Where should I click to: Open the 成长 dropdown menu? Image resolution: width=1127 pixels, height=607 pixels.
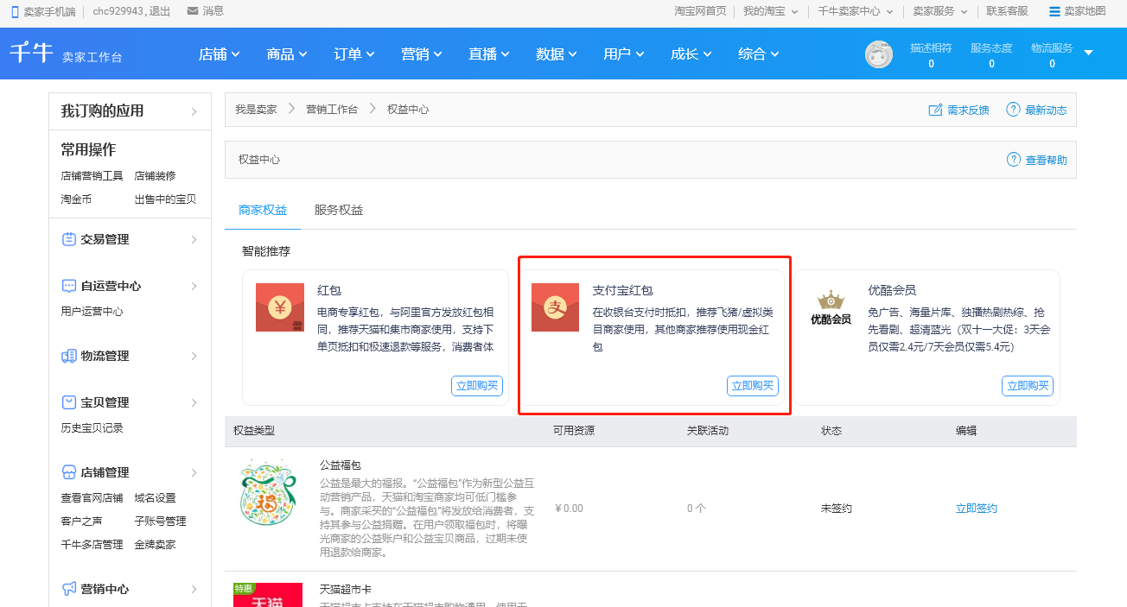691,54
